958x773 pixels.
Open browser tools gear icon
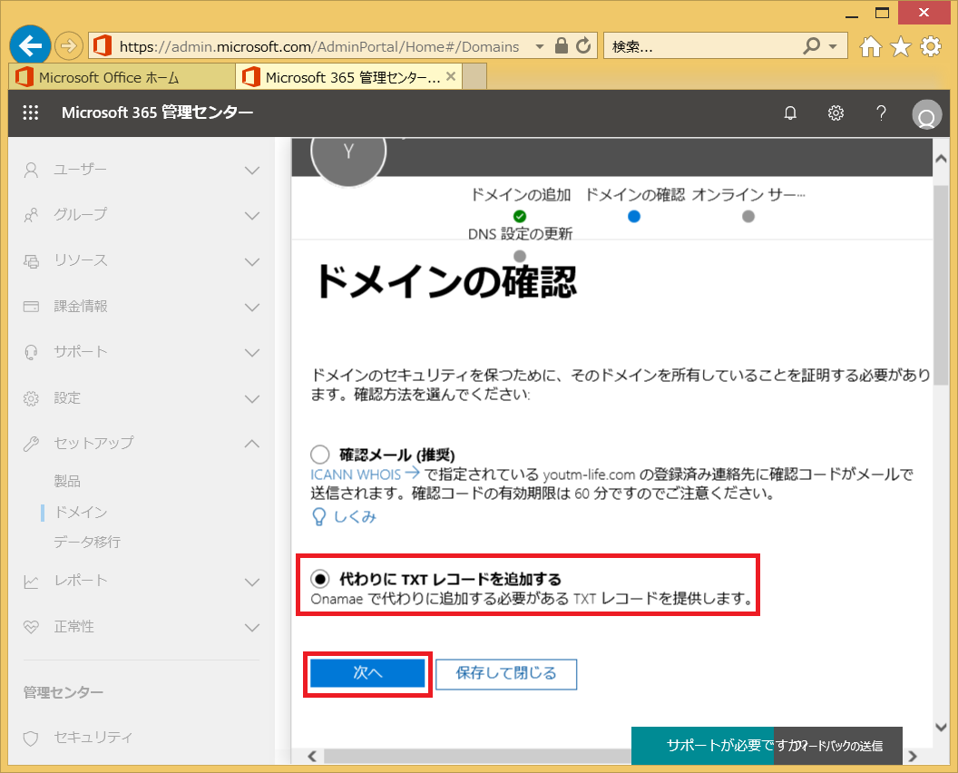click(x=931, y=46)
